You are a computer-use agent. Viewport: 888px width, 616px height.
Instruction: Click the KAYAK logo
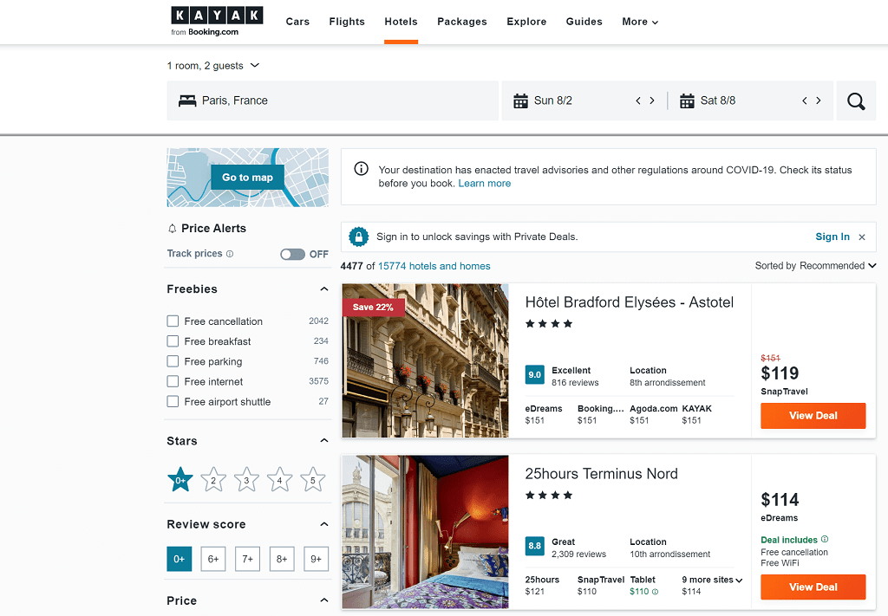click(217, 21)
